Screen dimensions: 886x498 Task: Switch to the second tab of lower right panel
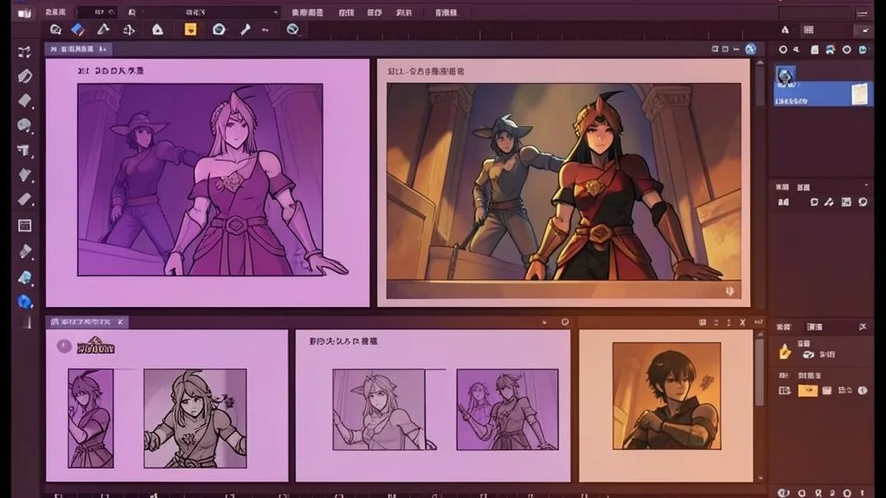(x=814, y=326)
